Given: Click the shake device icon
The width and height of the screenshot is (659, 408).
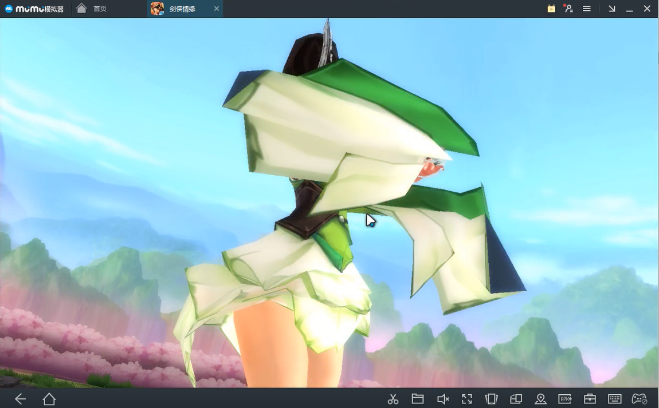Looking at the screenshot, I should click(491, 399).
